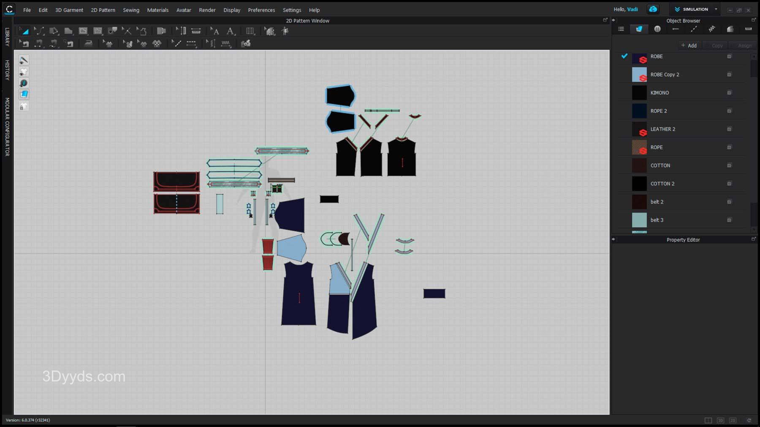Select the Transform Pattern tool
Screen dimensions: 760x427
pyautogui.click(x=24, y=31)
